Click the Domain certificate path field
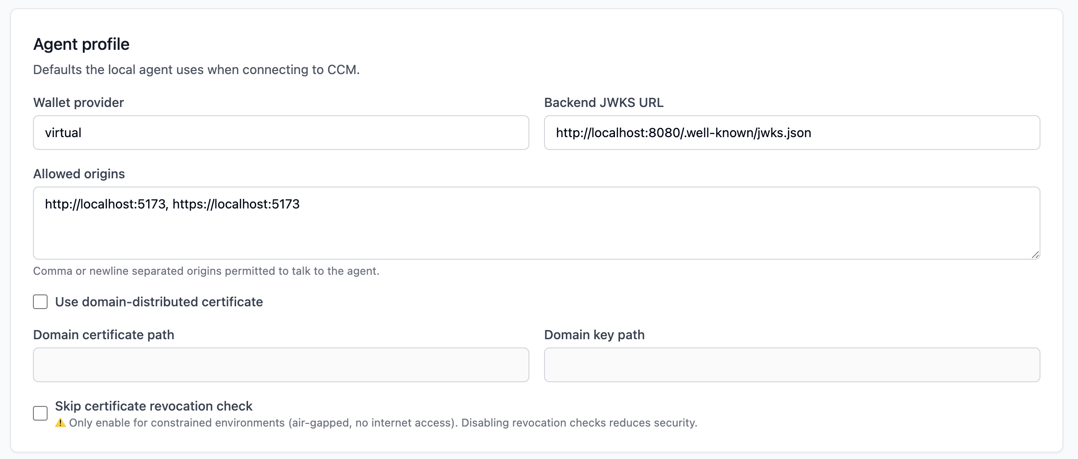 click(x=281, y=365)
